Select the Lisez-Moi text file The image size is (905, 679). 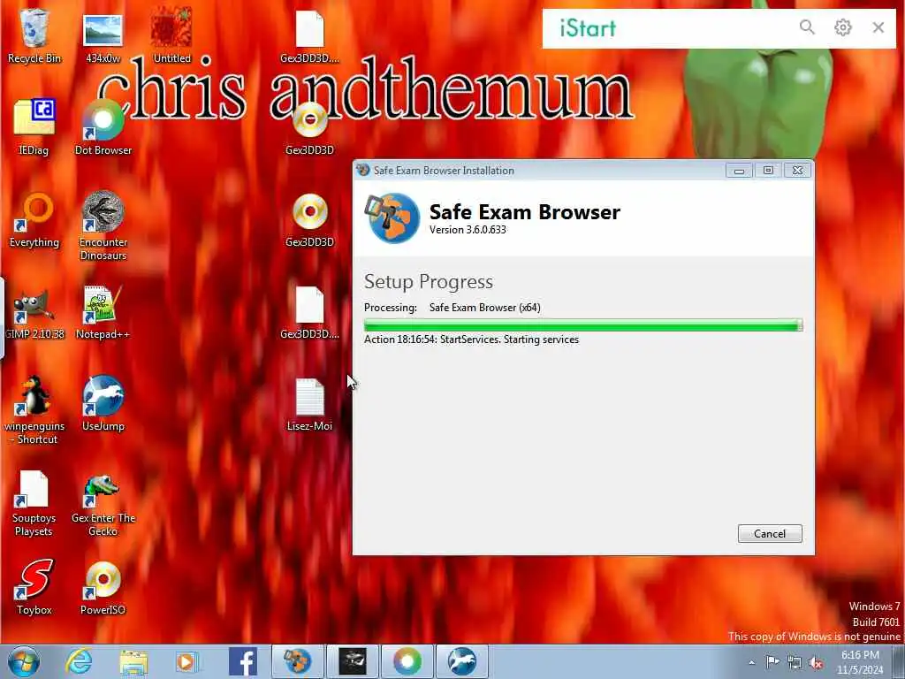pyautogui.click(x=309, y=404)
